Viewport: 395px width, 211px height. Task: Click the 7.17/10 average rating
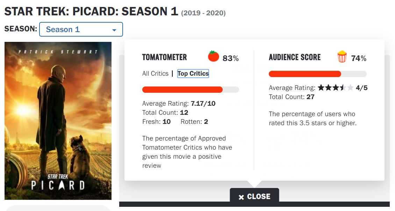coord(203,104)
